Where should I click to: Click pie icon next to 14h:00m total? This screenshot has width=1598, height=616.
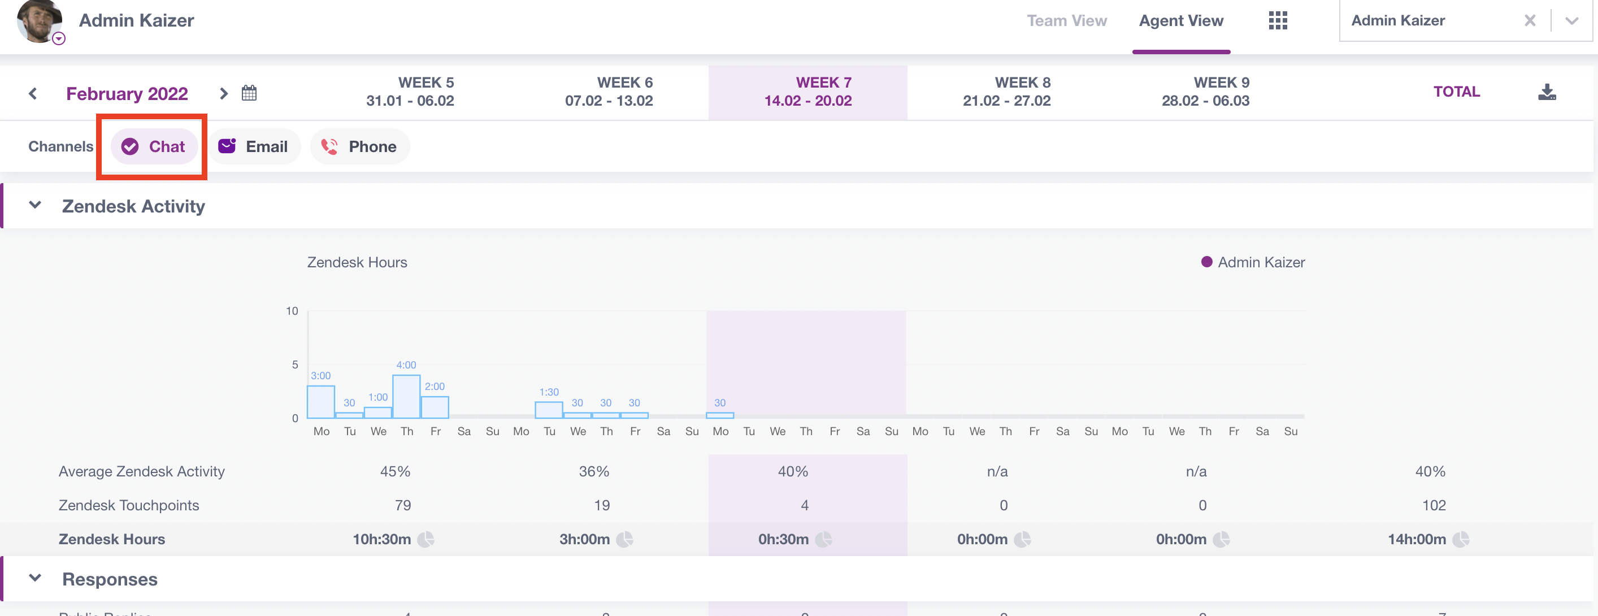tap(1461, 539)
